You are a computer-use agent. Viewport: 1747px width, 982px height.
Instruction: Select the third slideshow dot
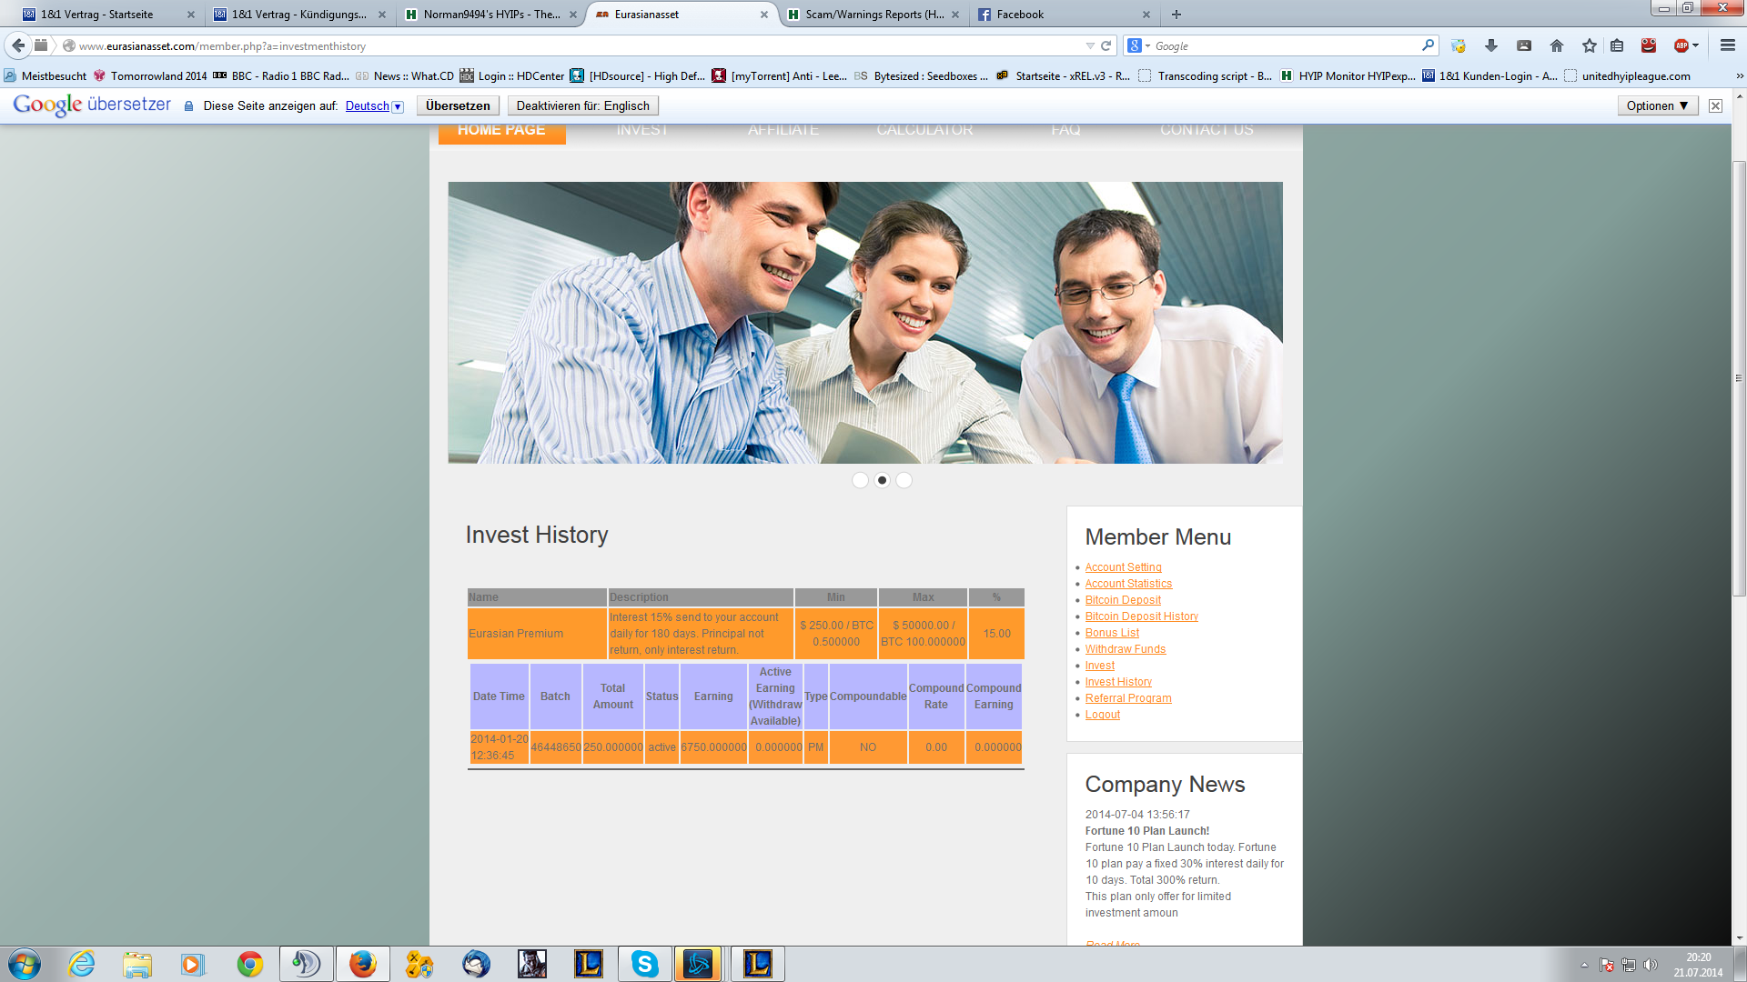[904, 480]
